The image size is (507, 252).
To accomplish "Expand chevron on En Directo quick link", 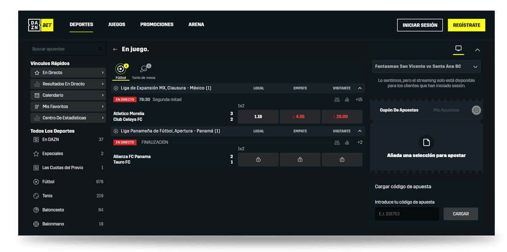I will click(x=102, y=73).
